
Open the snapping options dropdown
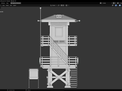click(64, 5)
